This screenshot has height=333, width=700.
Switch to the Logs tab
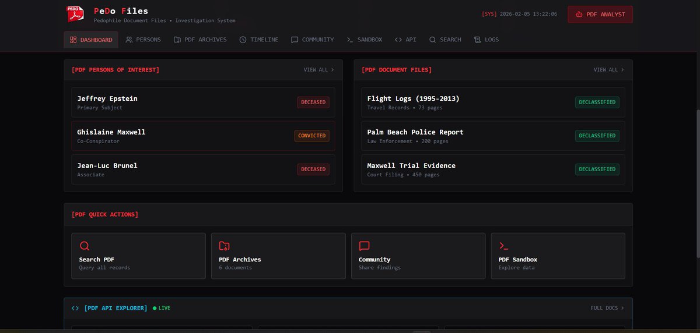pyautogui.click(x=487, y=40)
